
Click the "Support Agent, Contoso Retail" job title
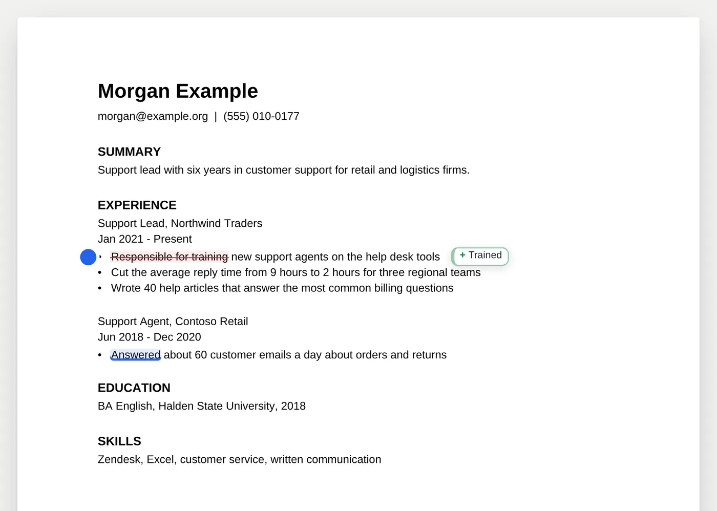tap(173, 322)
